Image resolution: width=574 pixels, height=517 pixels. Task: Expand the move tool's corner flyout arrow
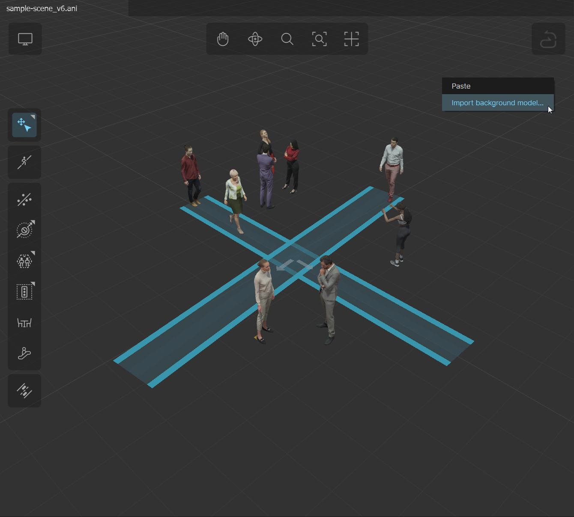click(x=33, y=117)
